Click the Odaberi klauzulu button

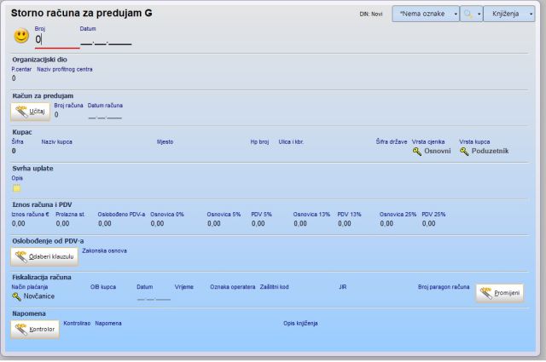click(45, 256)
